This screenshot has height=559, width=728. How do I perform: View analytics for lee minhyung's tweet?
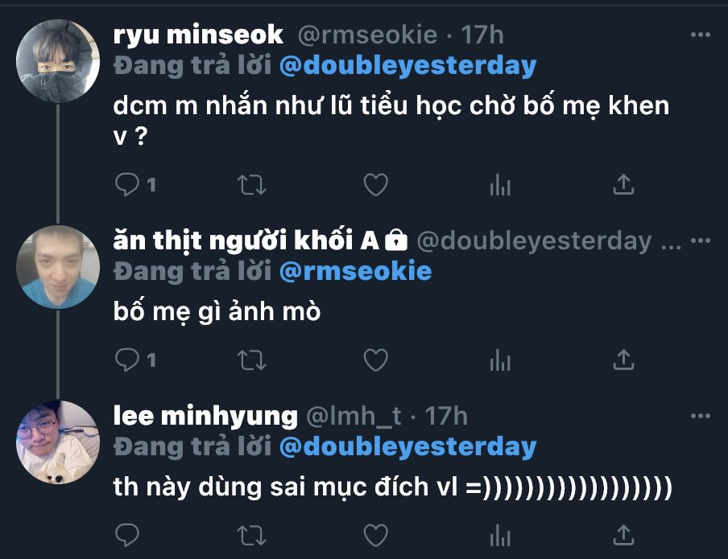(x=500, y=533)
